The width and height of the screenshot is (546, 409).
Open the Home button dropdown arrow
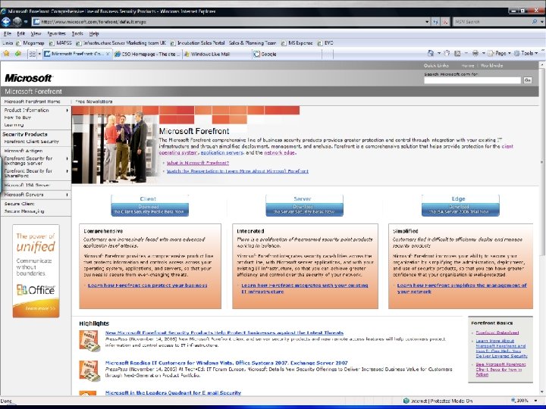tap(439, 53)
